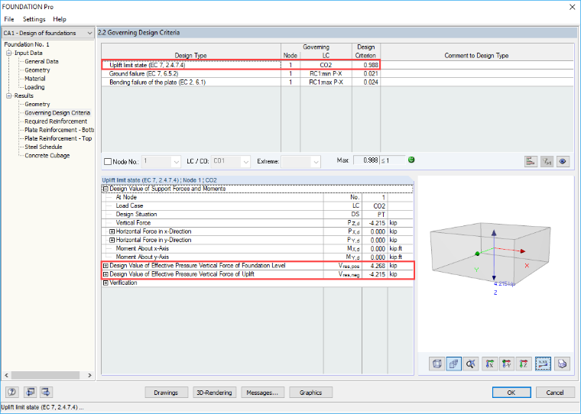Close the FOUNDATION Pro window
Screen dimensions: 581x414
pyautogui.click(x=572, y=7)
